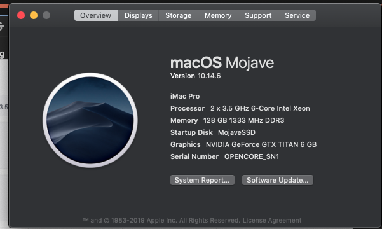Click the MojaveSSD startup disk name
The image size is (382, 229).
click(236, 132)
